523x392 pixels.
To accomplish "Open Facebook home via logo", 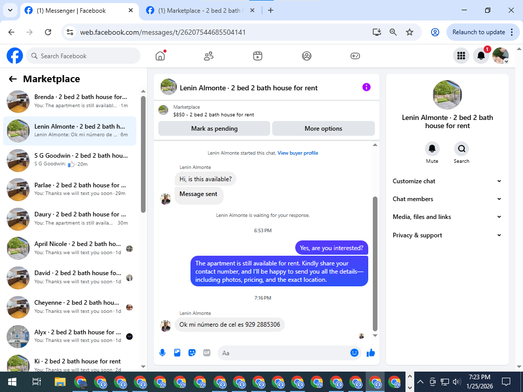I will (x=15, y=56).
